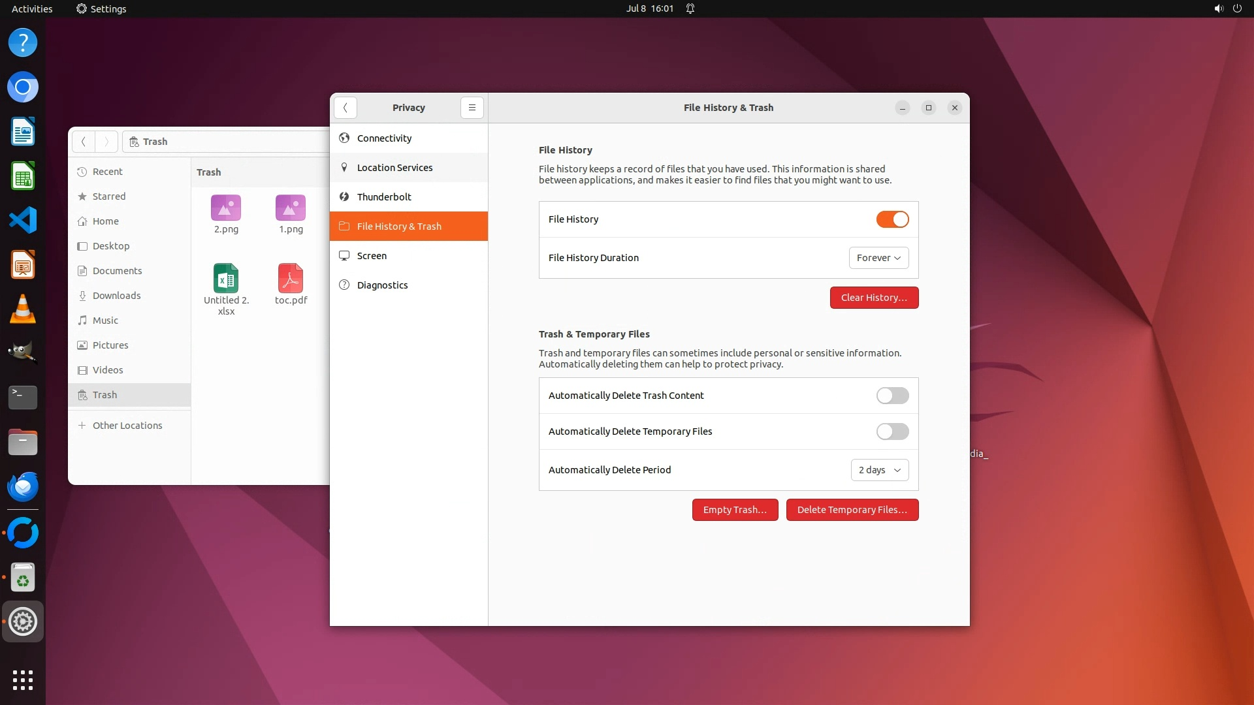The width and height of the screenshot is (1254, 705).
Task: Launch VLC media player from the dock
Action: (23, 309)
